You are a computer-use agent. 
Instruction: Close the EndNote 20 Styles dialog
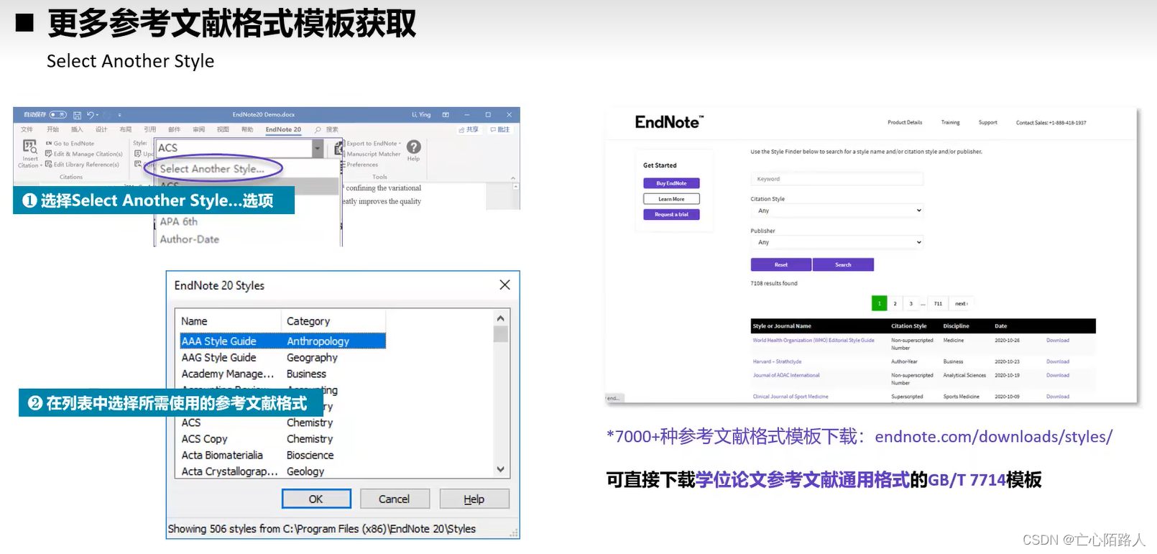pos(504,285)
